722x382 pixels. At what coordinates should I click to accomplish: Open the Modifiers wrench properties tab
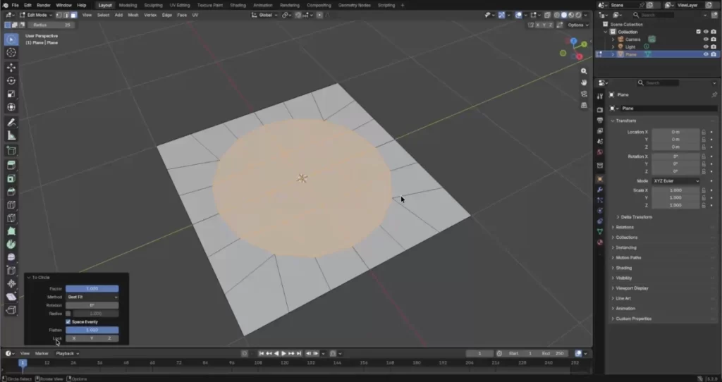pyautogui.click(x=599, y=190)
